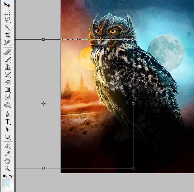Select the Horizontal Type tool
Viewport: 194px width, 192px height.
pos(7,122)
